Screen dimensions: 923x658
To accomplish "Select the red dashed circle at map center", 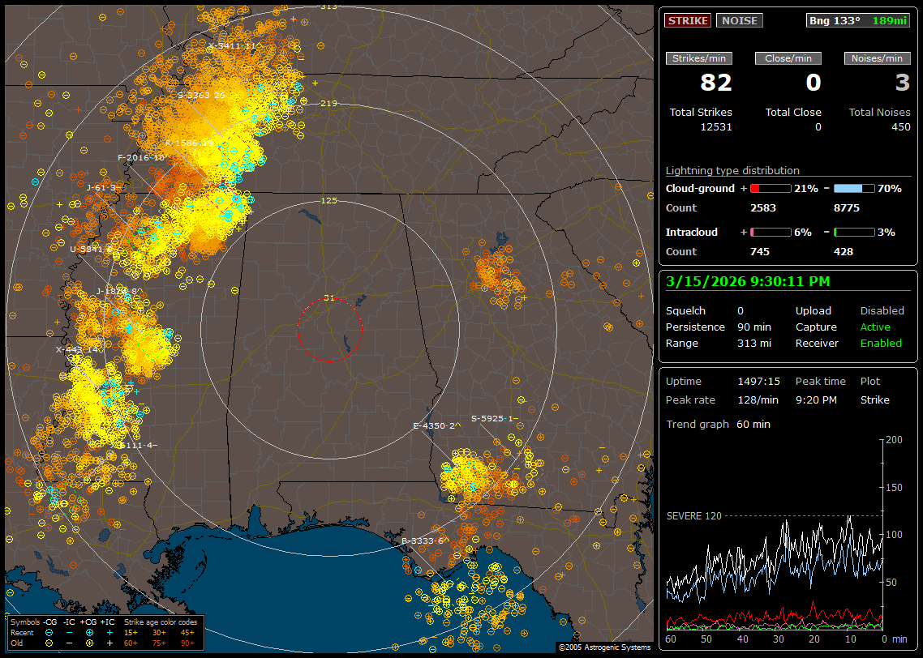I will pos(329,329).
